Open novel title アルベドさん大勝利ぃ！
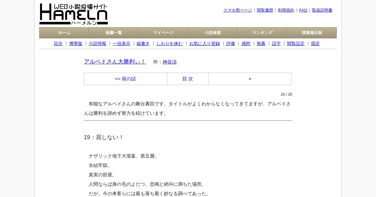 tap(115, 62)
